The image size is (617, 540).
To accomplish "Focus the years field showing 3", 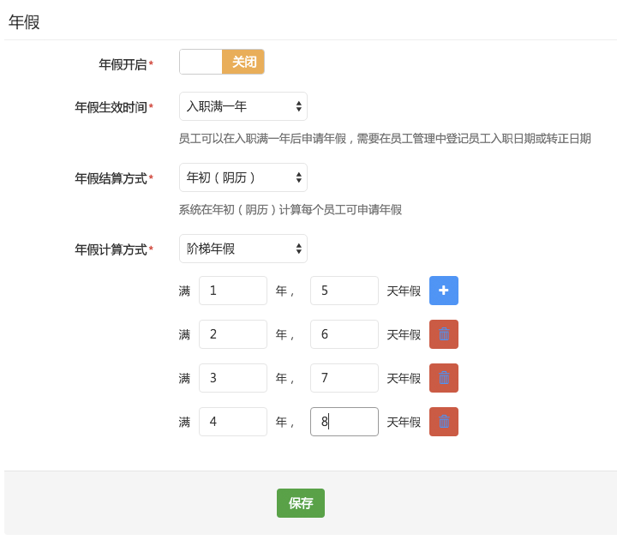I will [233, 378].
